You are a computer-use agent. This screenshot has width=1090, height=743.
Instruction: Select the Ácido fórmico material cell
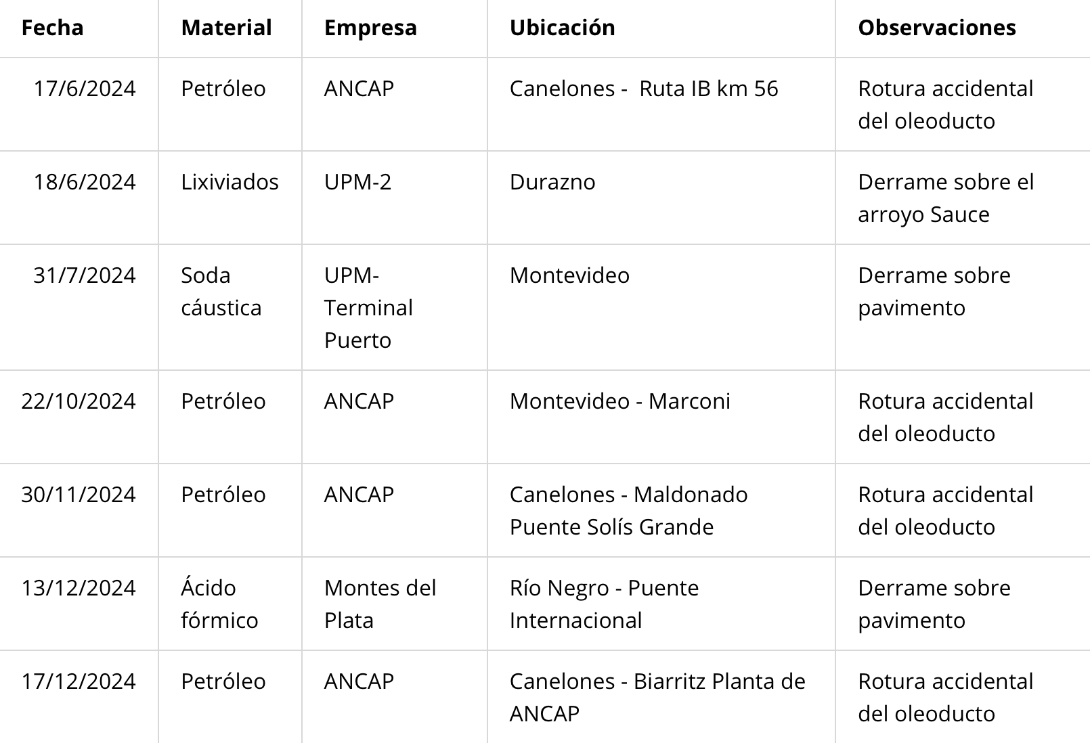(230, 604)
